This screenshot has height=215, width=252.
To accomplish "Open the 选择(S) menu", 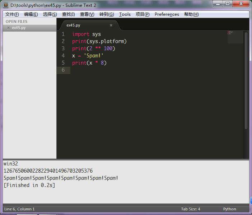I will click(x=50, y=14).
